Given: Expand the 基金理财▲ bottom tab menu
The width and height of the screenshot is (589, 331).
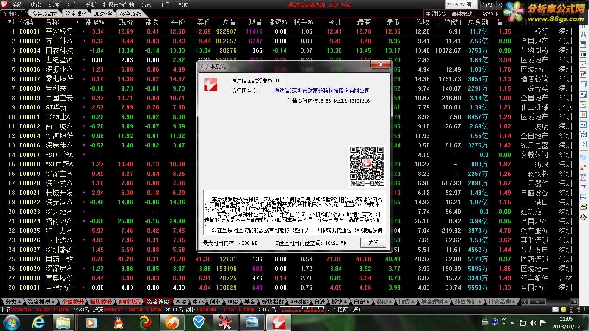Looking at the screenshot, I should 435,302.
